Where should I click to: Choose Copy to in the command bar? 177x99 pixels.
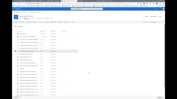[67, 22]
